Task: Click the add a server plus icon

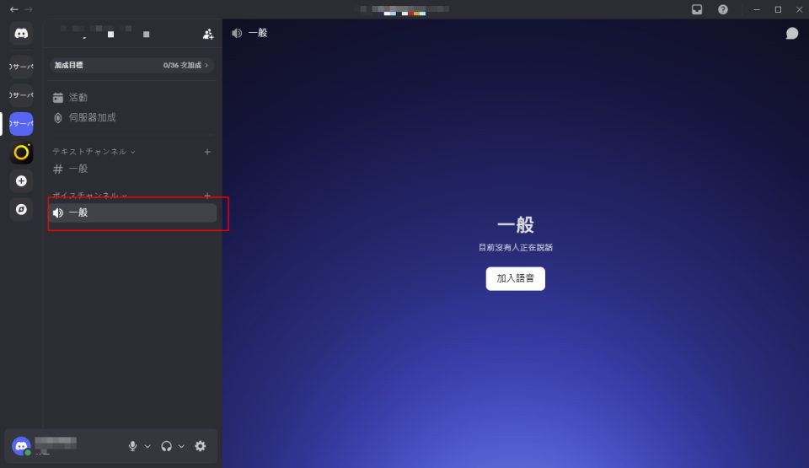Action: [21, 180]
